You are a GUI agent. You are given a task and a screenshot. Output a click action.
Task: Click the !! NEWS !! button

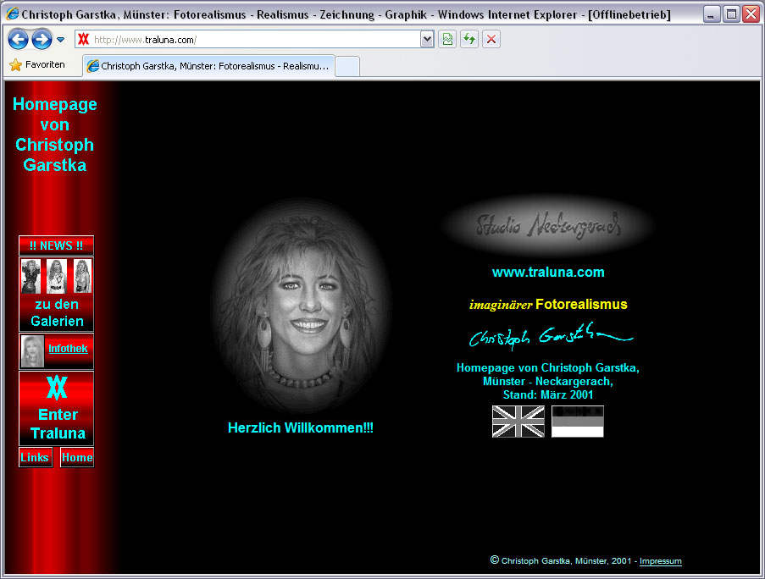[56, 245]
